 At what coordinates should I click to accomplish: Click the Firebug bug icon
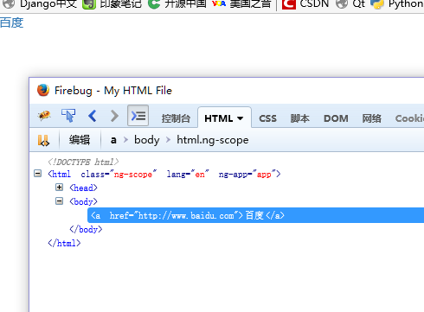pos(44,116)
